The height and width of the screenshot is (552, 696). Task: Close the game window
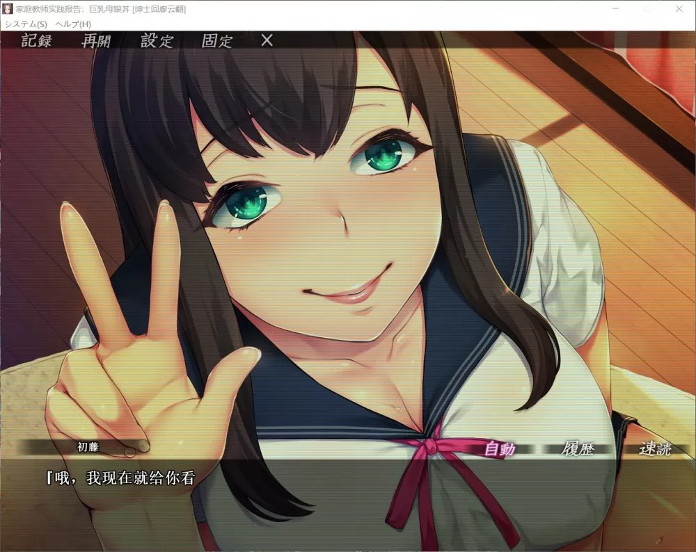click(x=679, y=9)
